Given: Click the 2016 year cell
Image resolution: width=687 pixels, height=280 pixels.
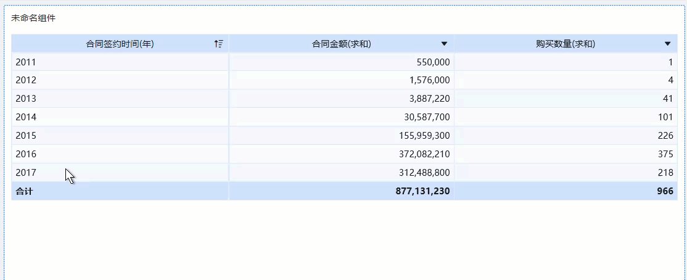Looking at the screenshot, I should pos(26,154).
